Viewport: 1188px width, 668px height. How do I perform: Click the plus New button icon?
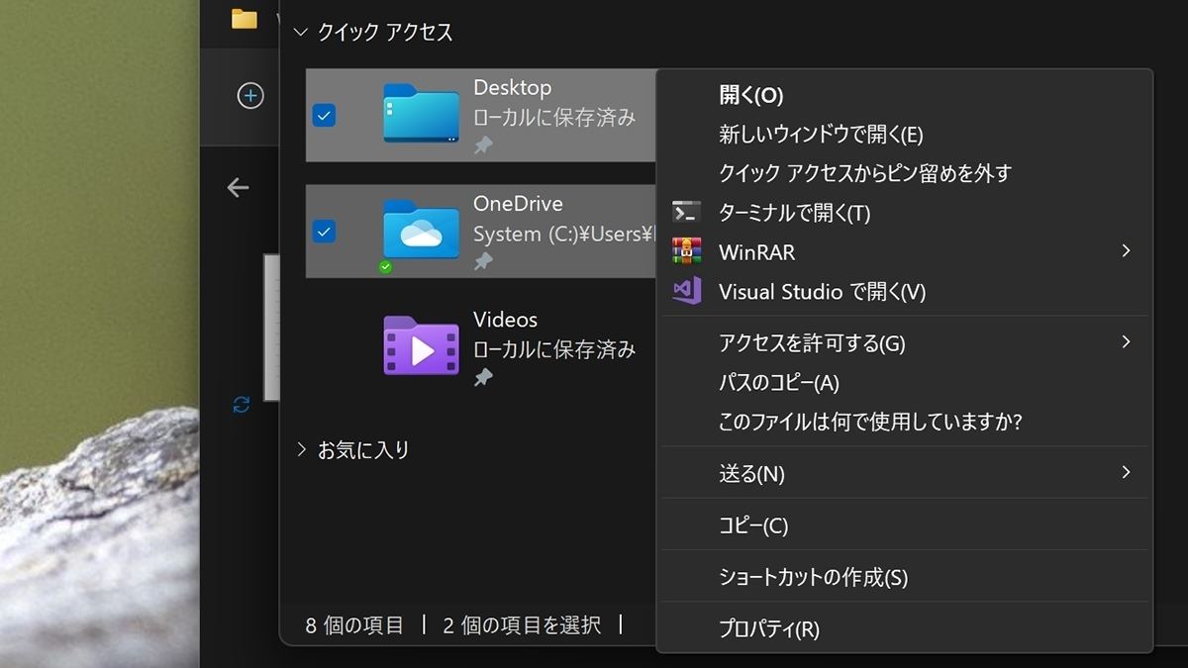pyautogui.click(x=250, y=96)
